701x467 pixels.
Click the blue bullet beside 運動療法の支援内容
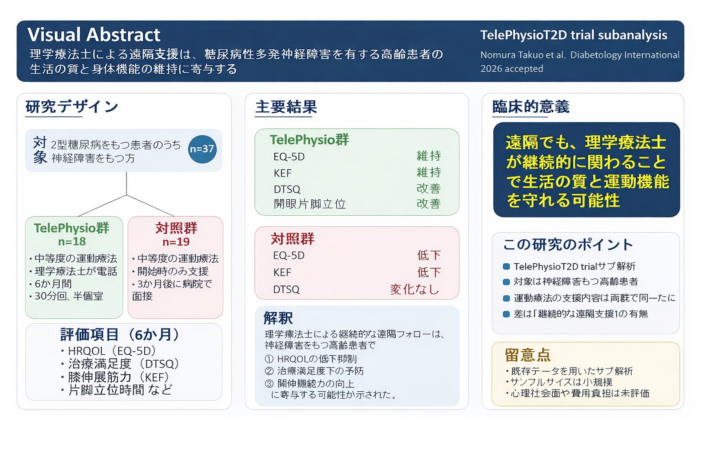(x=506, y=298)
